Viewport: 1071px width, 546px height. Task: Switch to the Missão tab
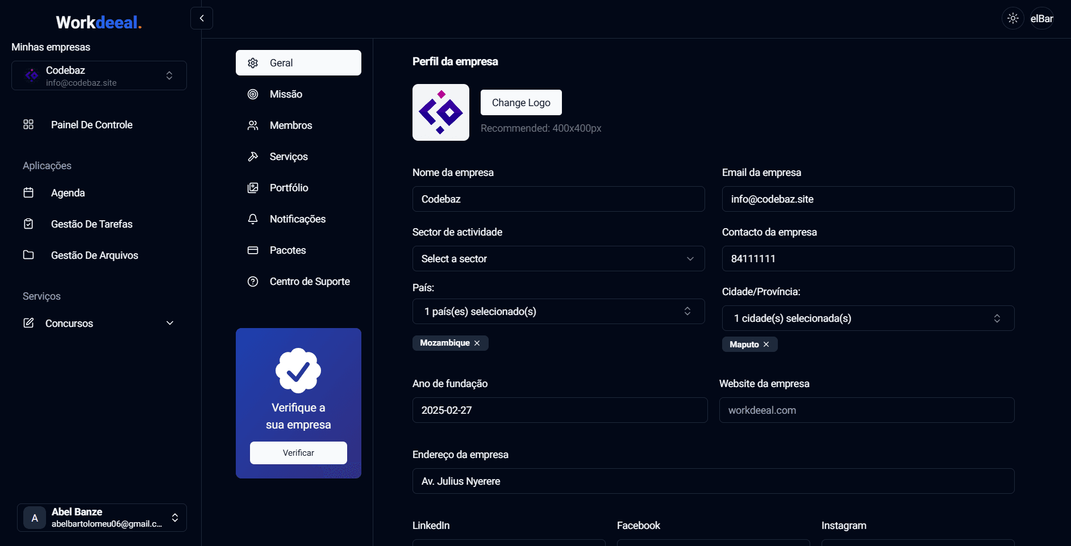298,94
